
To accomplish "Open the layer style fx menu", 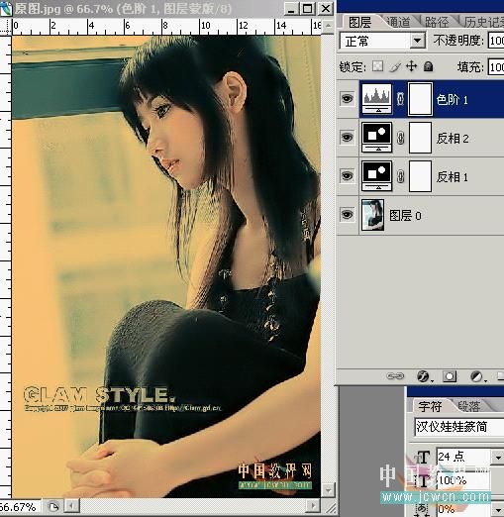I will pos(424,376).
